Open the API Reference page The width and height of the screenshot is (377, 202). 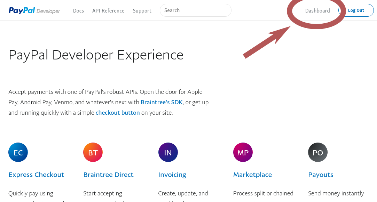108,11
